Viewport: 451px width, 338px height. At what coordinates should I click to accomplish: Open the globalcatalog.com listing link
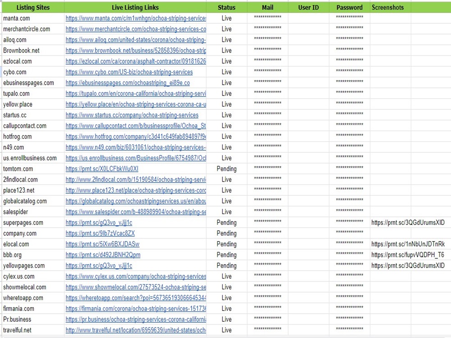tap(136, 201)
